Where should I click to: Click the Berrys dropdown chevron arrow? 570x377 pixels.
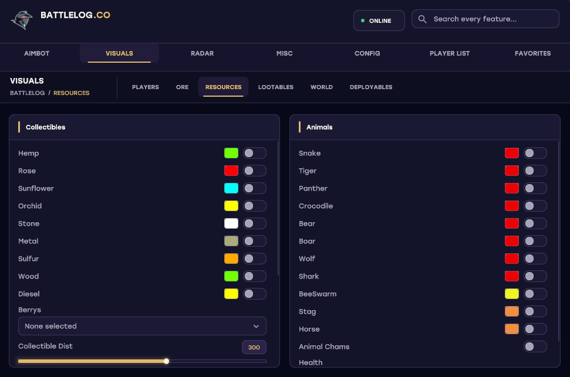pyautogui.click(x=256, y=326)
